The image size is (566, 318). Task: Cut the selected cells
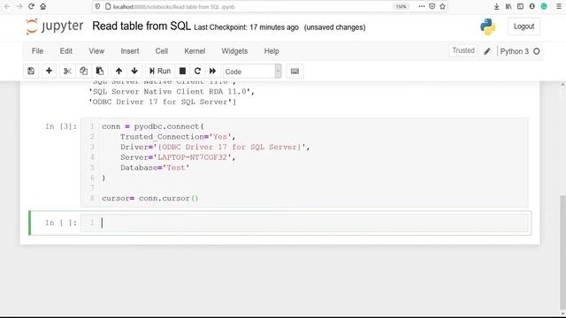pyautogui.click(x=67, y=71)
